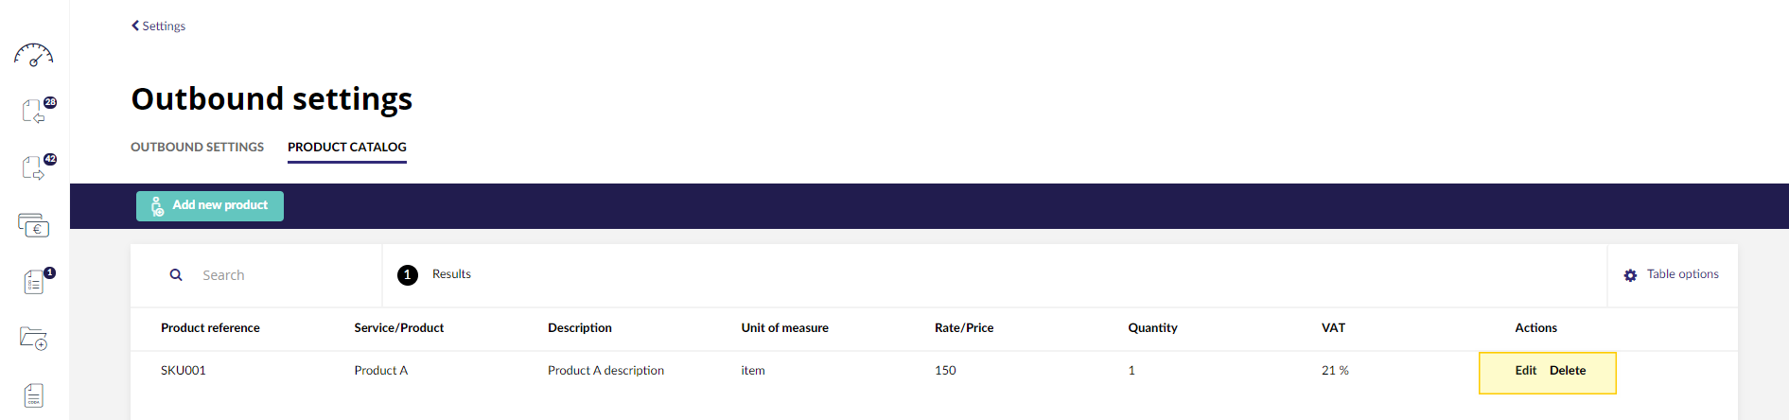
Task: Click the VAT column header
Action: point(1333,328)
